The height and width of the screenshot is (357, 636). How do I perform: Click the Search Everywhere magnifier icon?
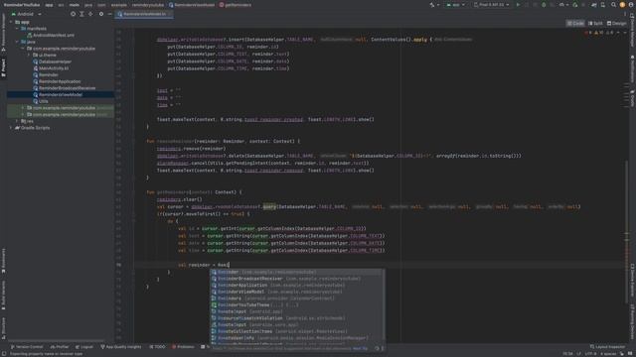click(613, 5)
